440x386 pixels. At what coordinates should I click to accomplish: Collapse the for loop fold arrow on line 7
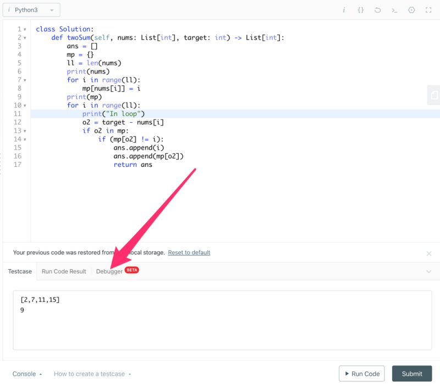[25, 80]
